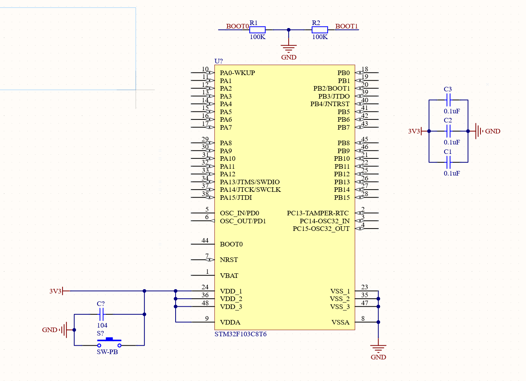526x381 pixels.
Task: Click the NRST pin name
Action: pyautogui.click(x=229, y=260)
